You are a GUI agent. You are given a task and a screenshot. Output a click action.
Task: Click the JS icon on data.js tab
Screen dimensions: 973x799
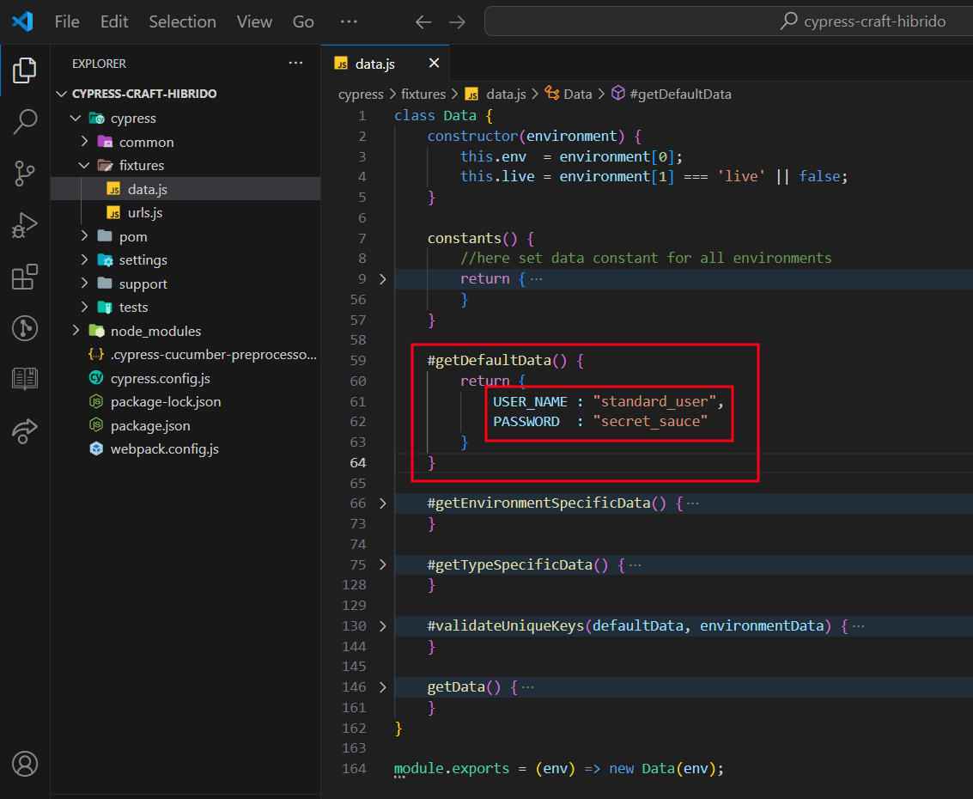tap(341, 64)
